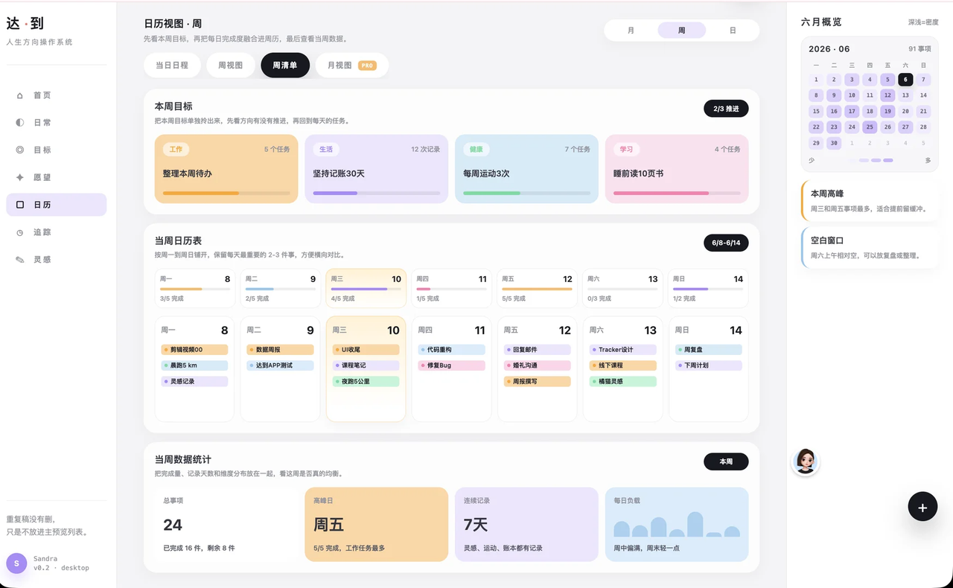Screen dimensions: 953x588
Task: Click the 灵感 pencil icon in sidebar
Action: 20,260
